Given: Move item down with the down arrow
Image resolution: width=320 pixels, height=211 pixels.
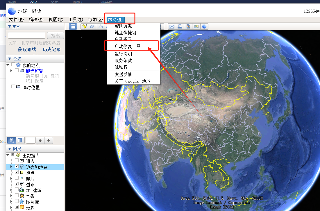Looking at the screenshot, I should pos(49,140).
